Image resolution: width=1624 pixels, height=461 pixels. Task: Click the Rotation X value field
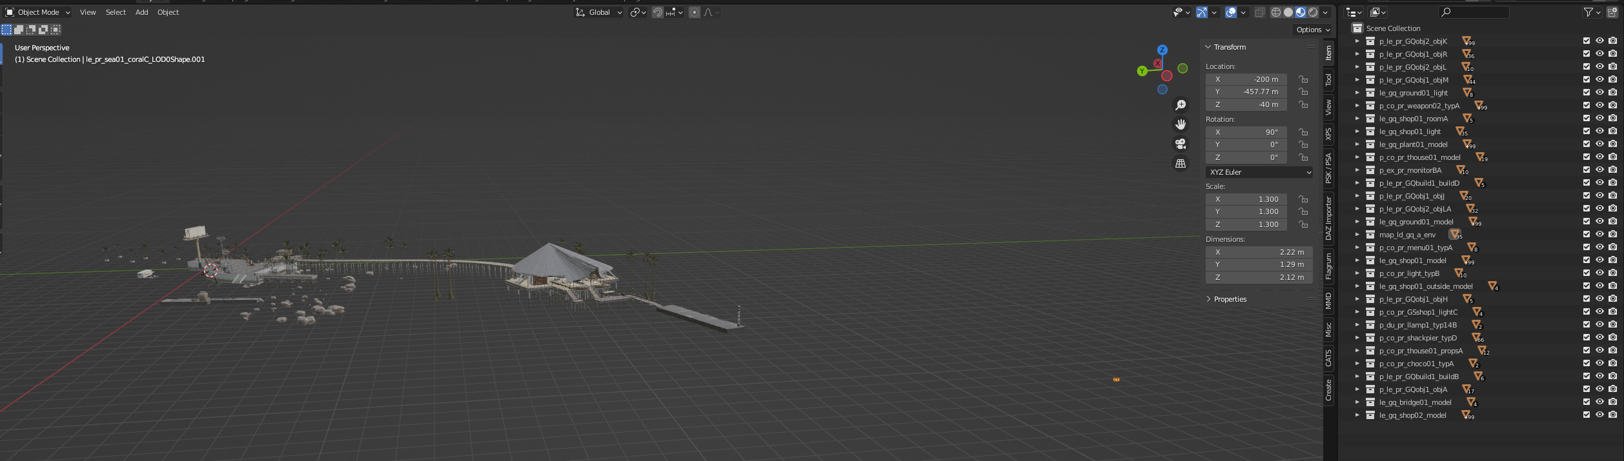pyautogui.click(x=1246, y=132)
